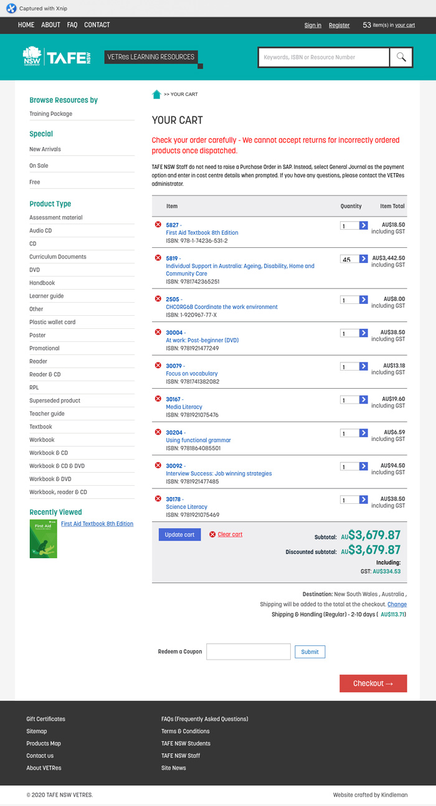The image size is (436, 806).
Task: Click quantity field showing 45
Action: point(349,258)
